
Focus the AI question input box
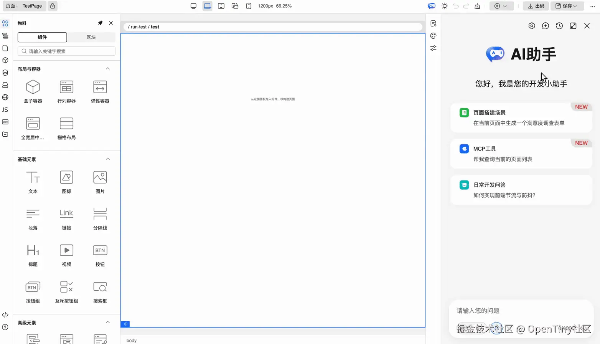pyautogui.click(x=521, y=311)
